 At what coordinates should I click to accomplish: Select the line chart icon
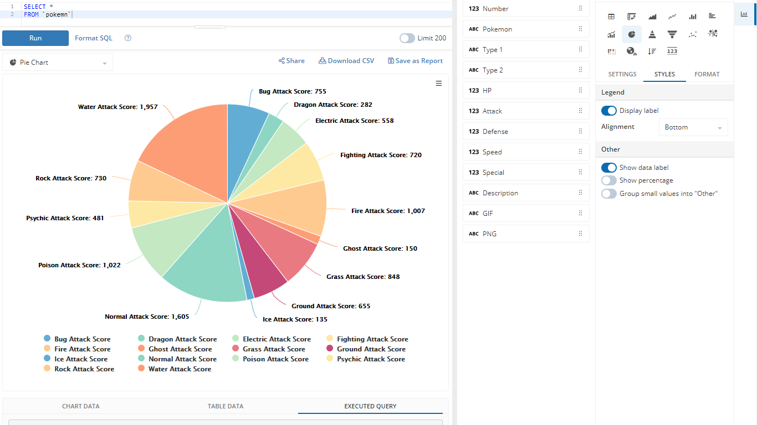[672, 17]
